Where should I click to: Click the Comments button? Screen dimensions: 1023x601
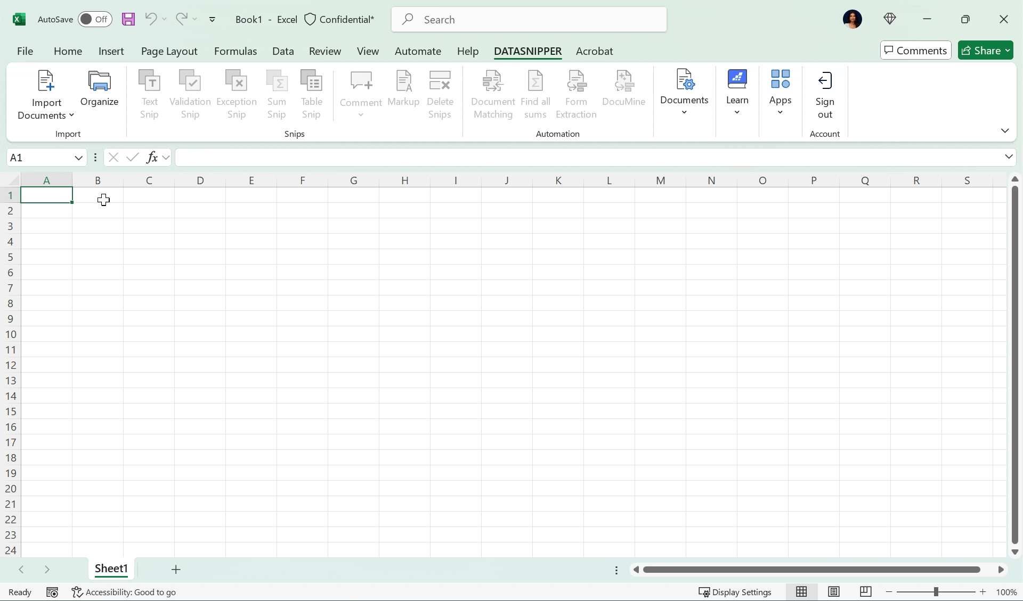pos(915,51)
